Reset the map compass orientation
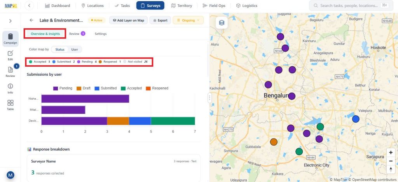 point(391,169)
